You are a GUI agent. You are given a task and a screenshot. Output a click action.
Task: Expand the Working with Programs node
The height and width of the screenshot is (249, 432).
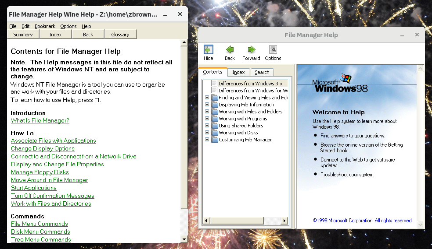(x=207, y=118)
